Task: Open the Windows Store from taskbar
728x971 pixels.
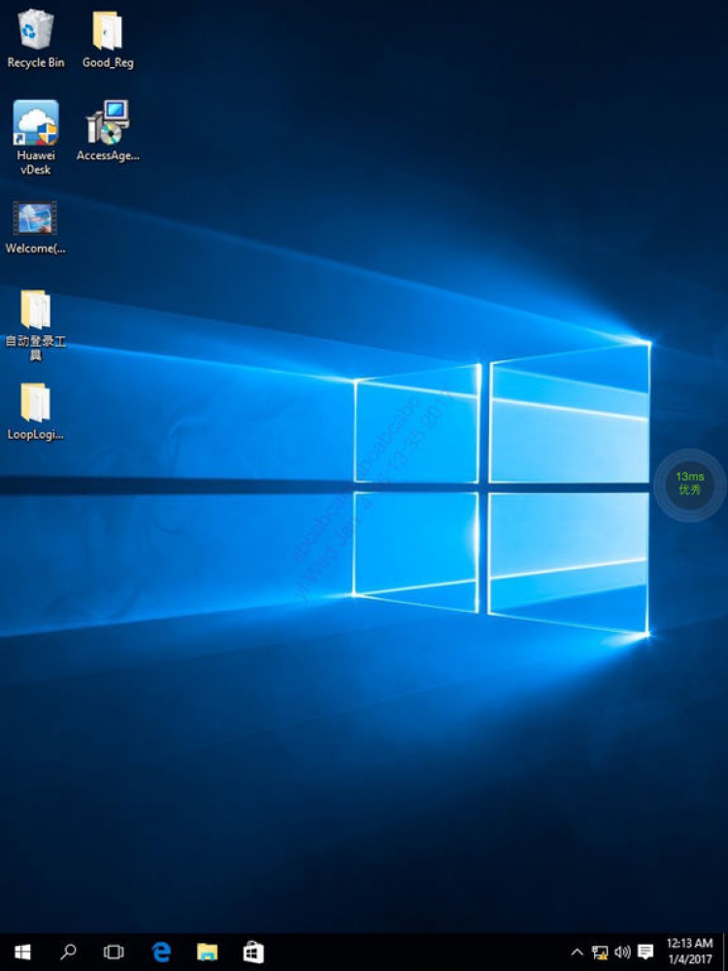Action: (x=253, y=952)
